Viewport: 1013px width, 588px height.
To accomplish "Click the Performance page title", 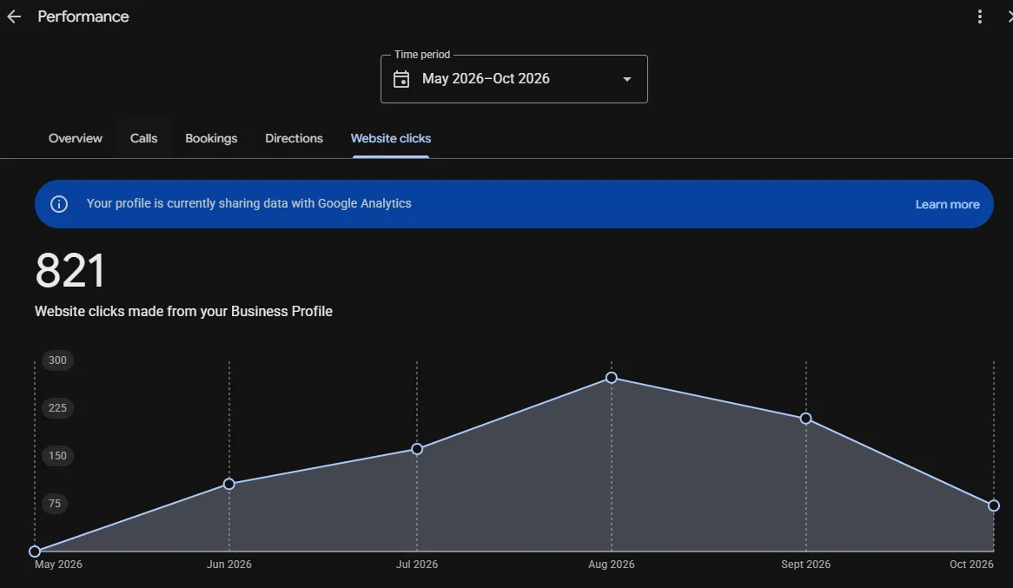I will 83,17.
